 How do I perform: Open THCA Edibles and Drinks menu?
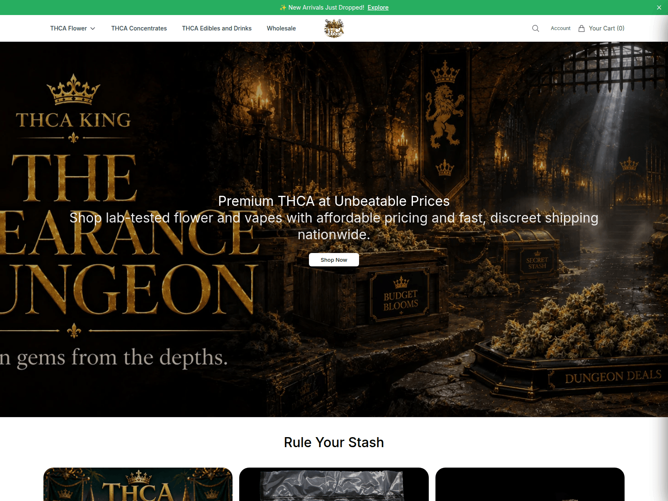217,28
